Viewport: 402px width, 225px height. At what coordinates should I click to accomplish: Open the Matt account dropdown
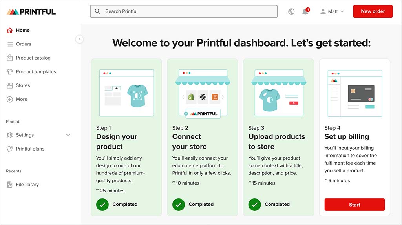click(332, 11)
